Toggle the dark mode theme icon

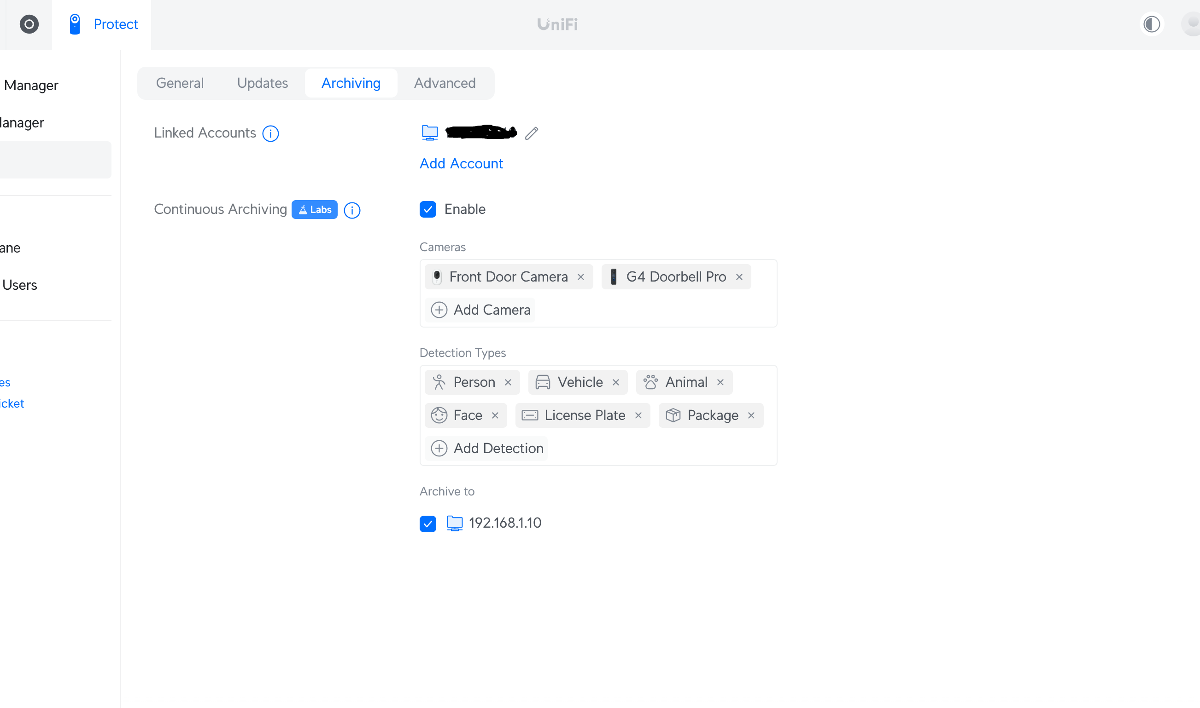1152,24
